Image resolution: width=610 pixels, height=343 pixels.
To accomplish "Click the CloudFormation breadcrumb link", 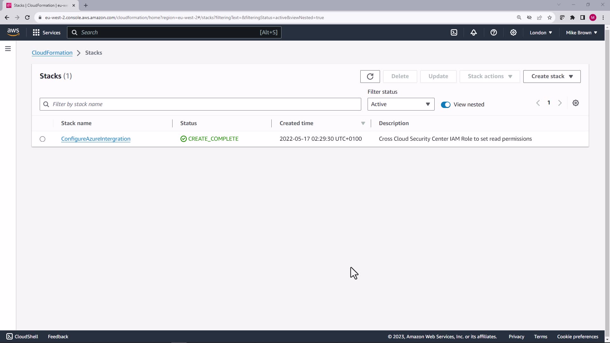I will (52, 53).
